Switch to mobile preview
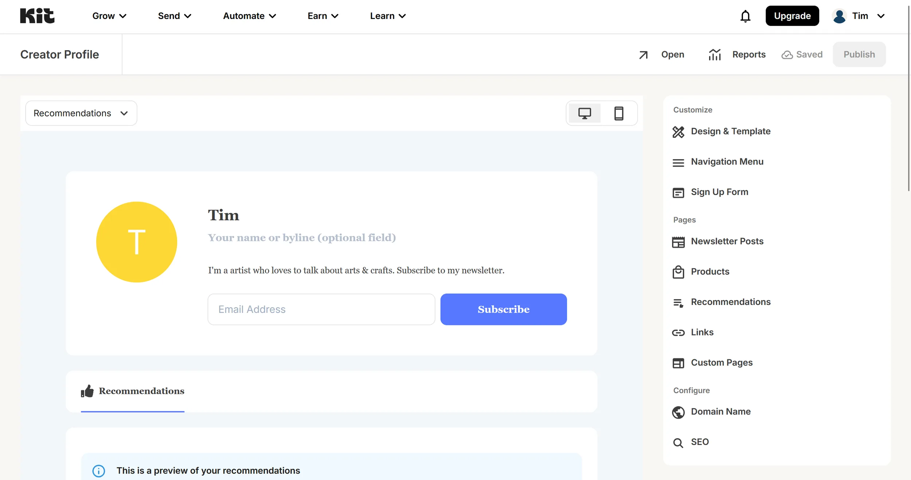Image resolution: width=911 pixels, height=480 pixels. tap(619, 113)
